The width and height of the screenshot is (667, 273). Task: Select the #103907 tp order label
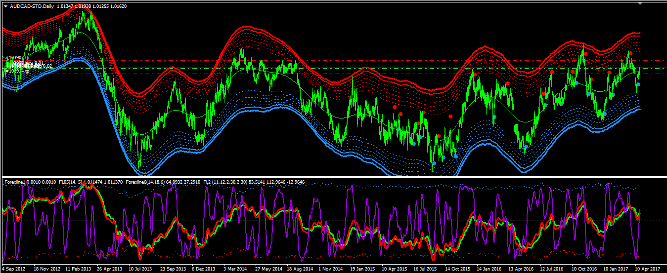[x=18, y=58]
